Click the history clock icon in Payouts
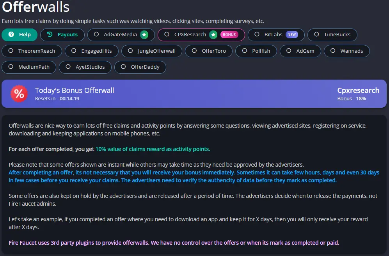The width and height of the screenshot is (389, 256). pos(50,34)
